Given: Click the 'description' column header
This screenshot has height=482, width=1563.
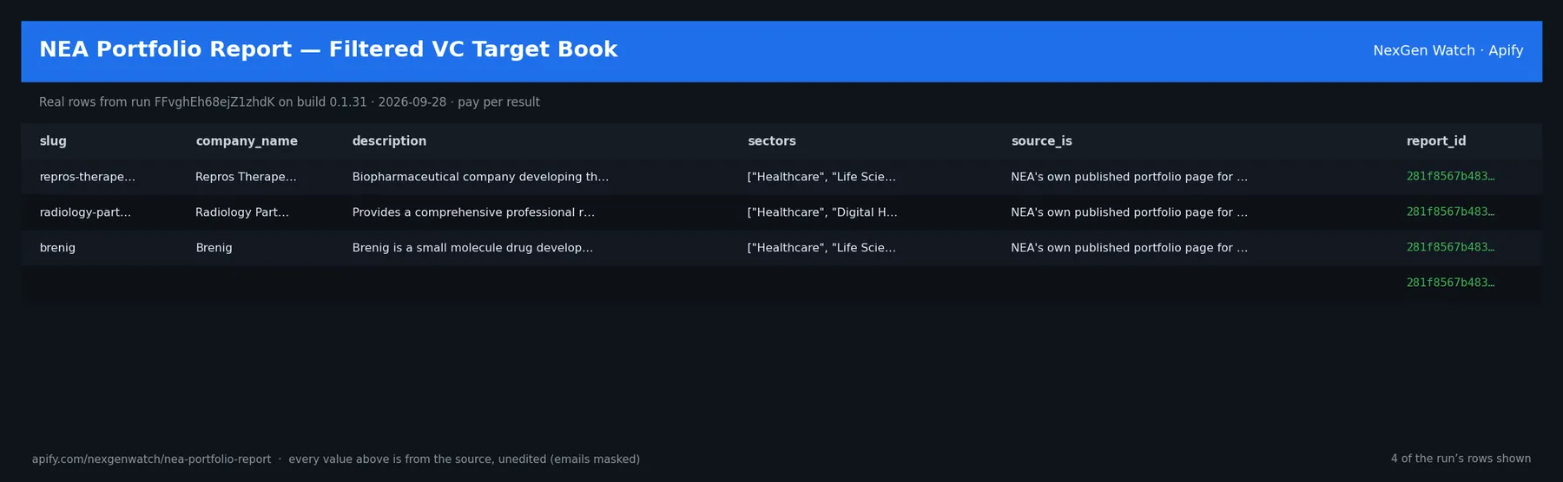Looking at the screenshot, I should (x=389, y=141).
